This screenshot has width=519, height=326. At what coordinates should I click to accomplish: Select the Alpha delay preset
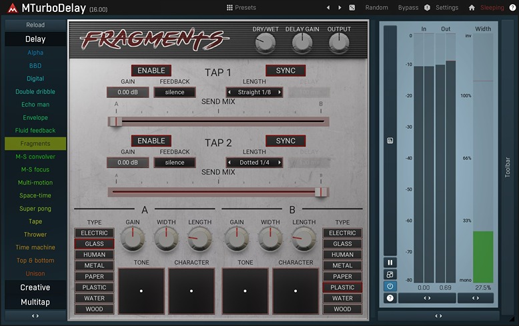coord(35,53)
